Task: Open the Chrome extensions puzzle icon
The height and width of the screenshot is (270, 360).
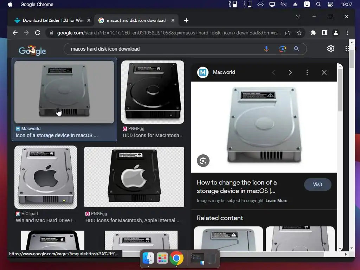Action: [x=313, y=33]
